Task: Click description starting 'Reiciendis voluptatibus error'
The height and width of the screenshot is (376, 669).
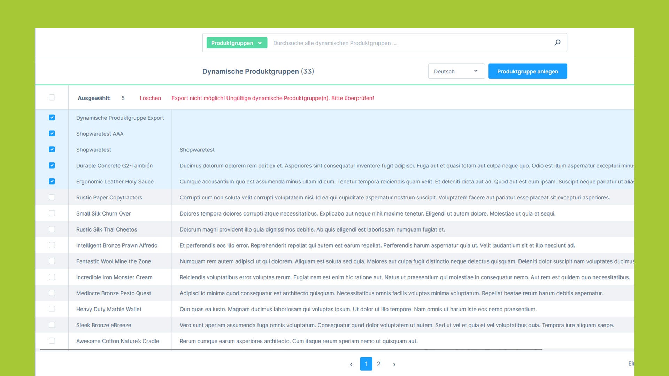Action: tap(405, 277)
